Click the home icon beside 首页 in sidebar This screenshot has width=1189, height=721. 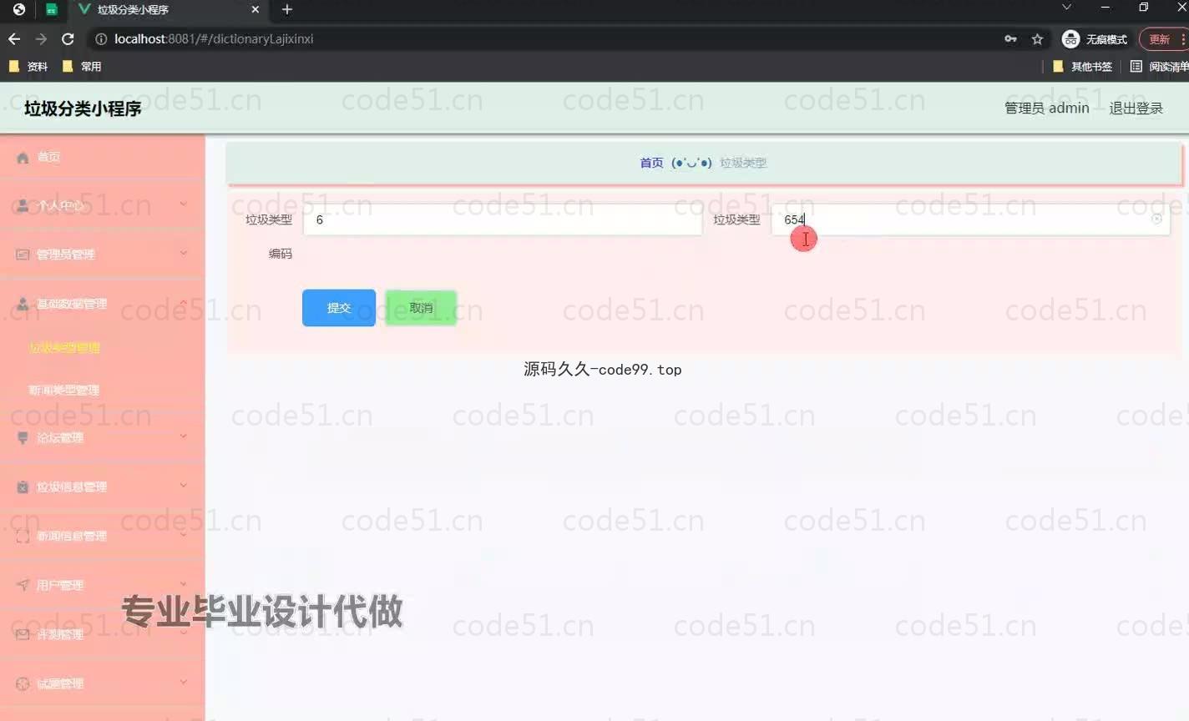(23, 157)
